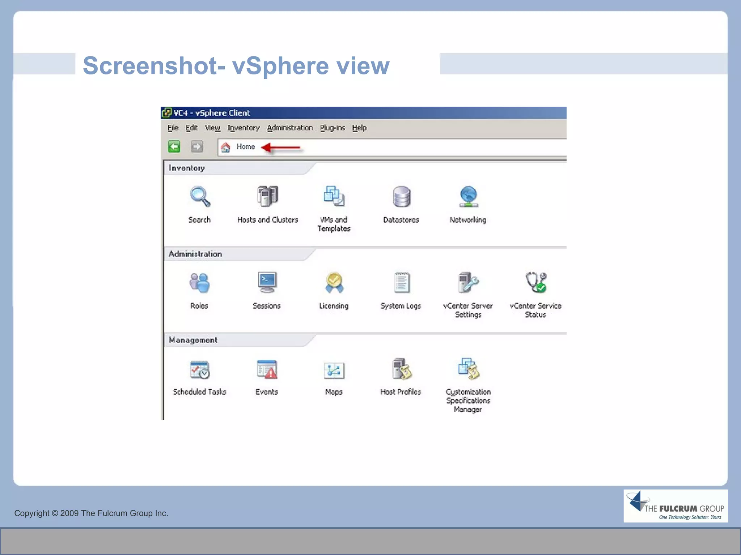
Task: Open the Scheduled Tasks icon
Action: pyautogui.click(x=199, y=369)
